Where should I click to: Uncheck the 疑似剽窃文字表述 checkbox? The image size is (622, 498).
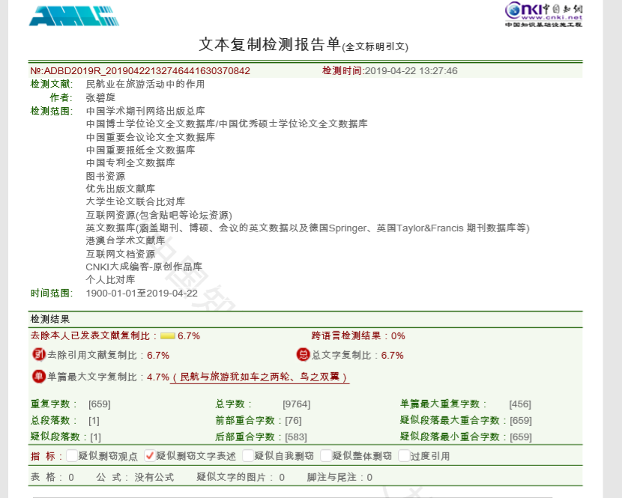click(x=150, y=455)
